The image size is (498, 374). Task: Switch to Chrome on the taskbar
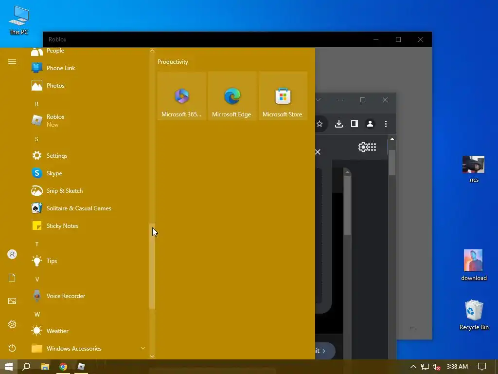[x=63, y=367]
